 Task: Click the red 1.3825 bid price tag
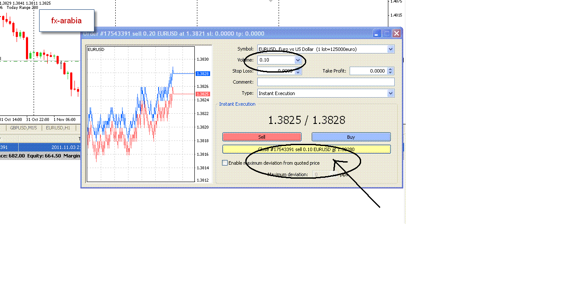click(202, 94)
